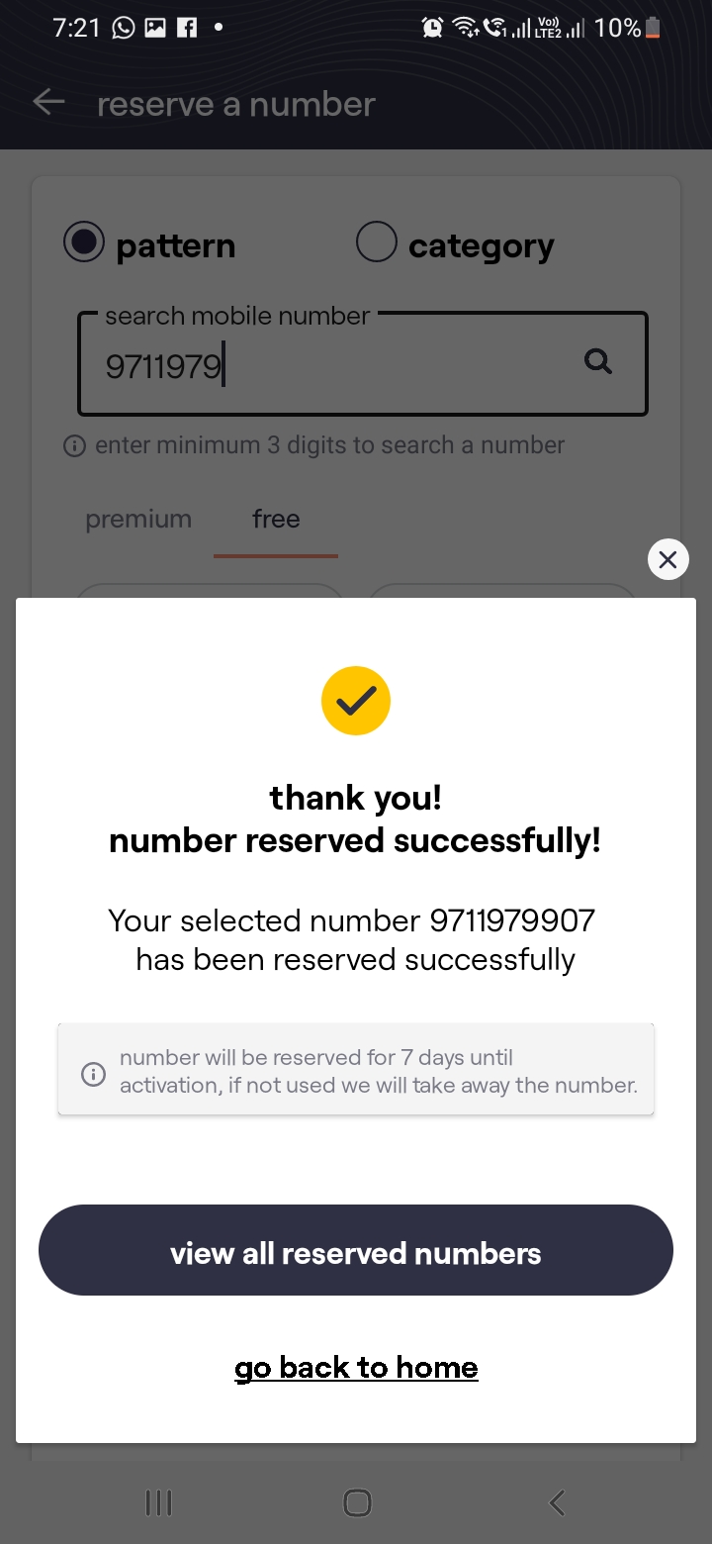
Task: Open WhatsApp from the status bar
Action: tap(122, 27)
